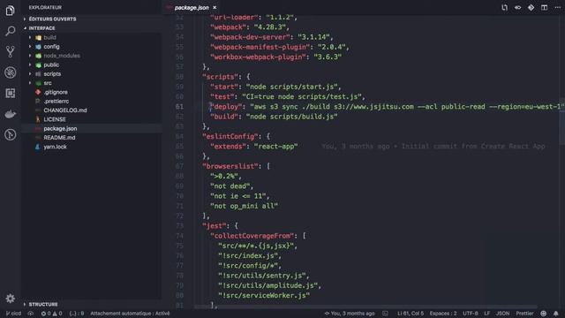Open the Extensions view icon
The height and width of the screenshot is (318, 565).
(10, 93)
